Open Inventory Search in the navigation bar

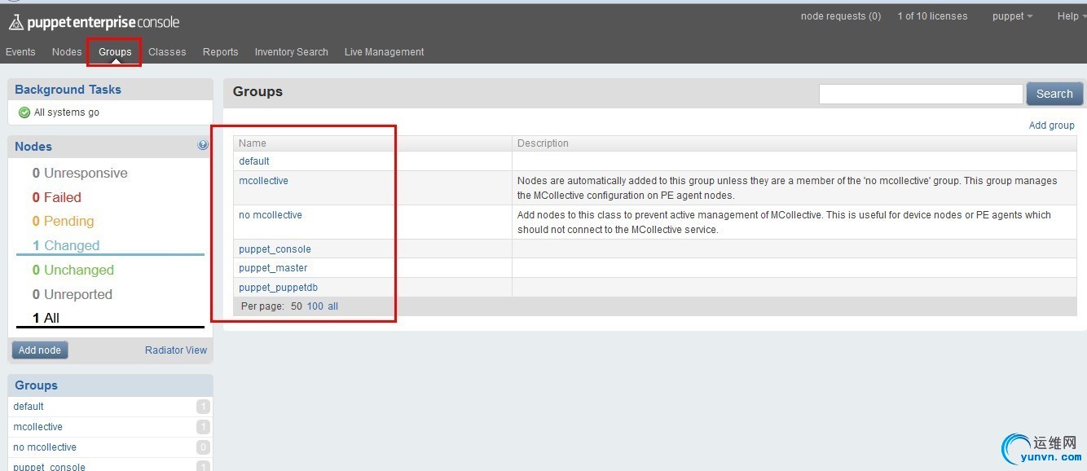tap(292, 52)
